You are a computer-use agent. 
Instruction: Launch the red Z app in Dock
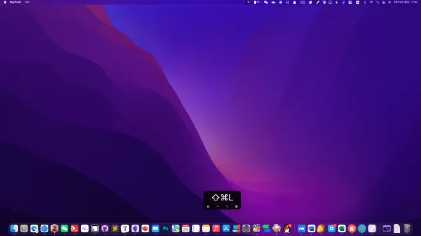[54, 228]
